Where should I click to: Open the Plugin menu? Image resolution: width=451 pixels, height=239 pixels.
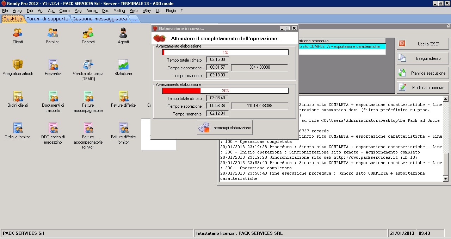click(x=171, y=11)
